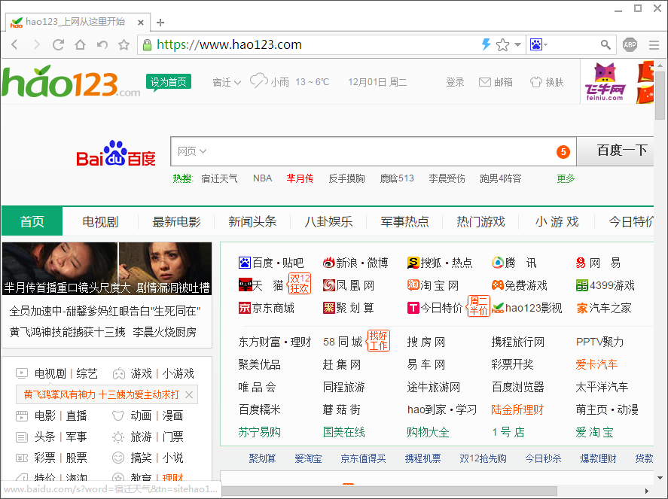This screenshot has width=668, height=499.
Task: Open bookmark star dropdown arrow
Action: click(517, 44)
